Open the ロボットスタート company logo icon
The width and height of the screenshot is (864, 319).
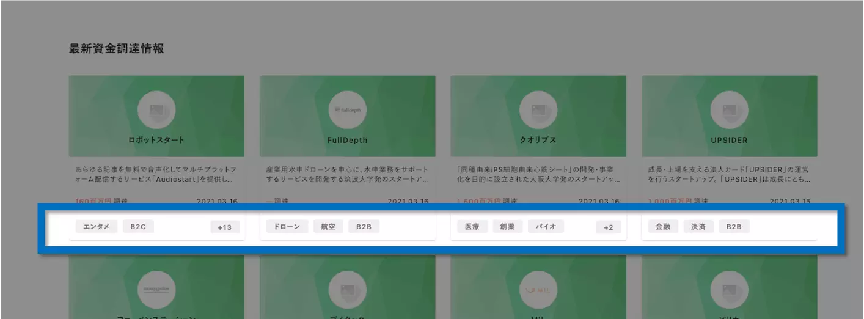[x=156, y=111]
